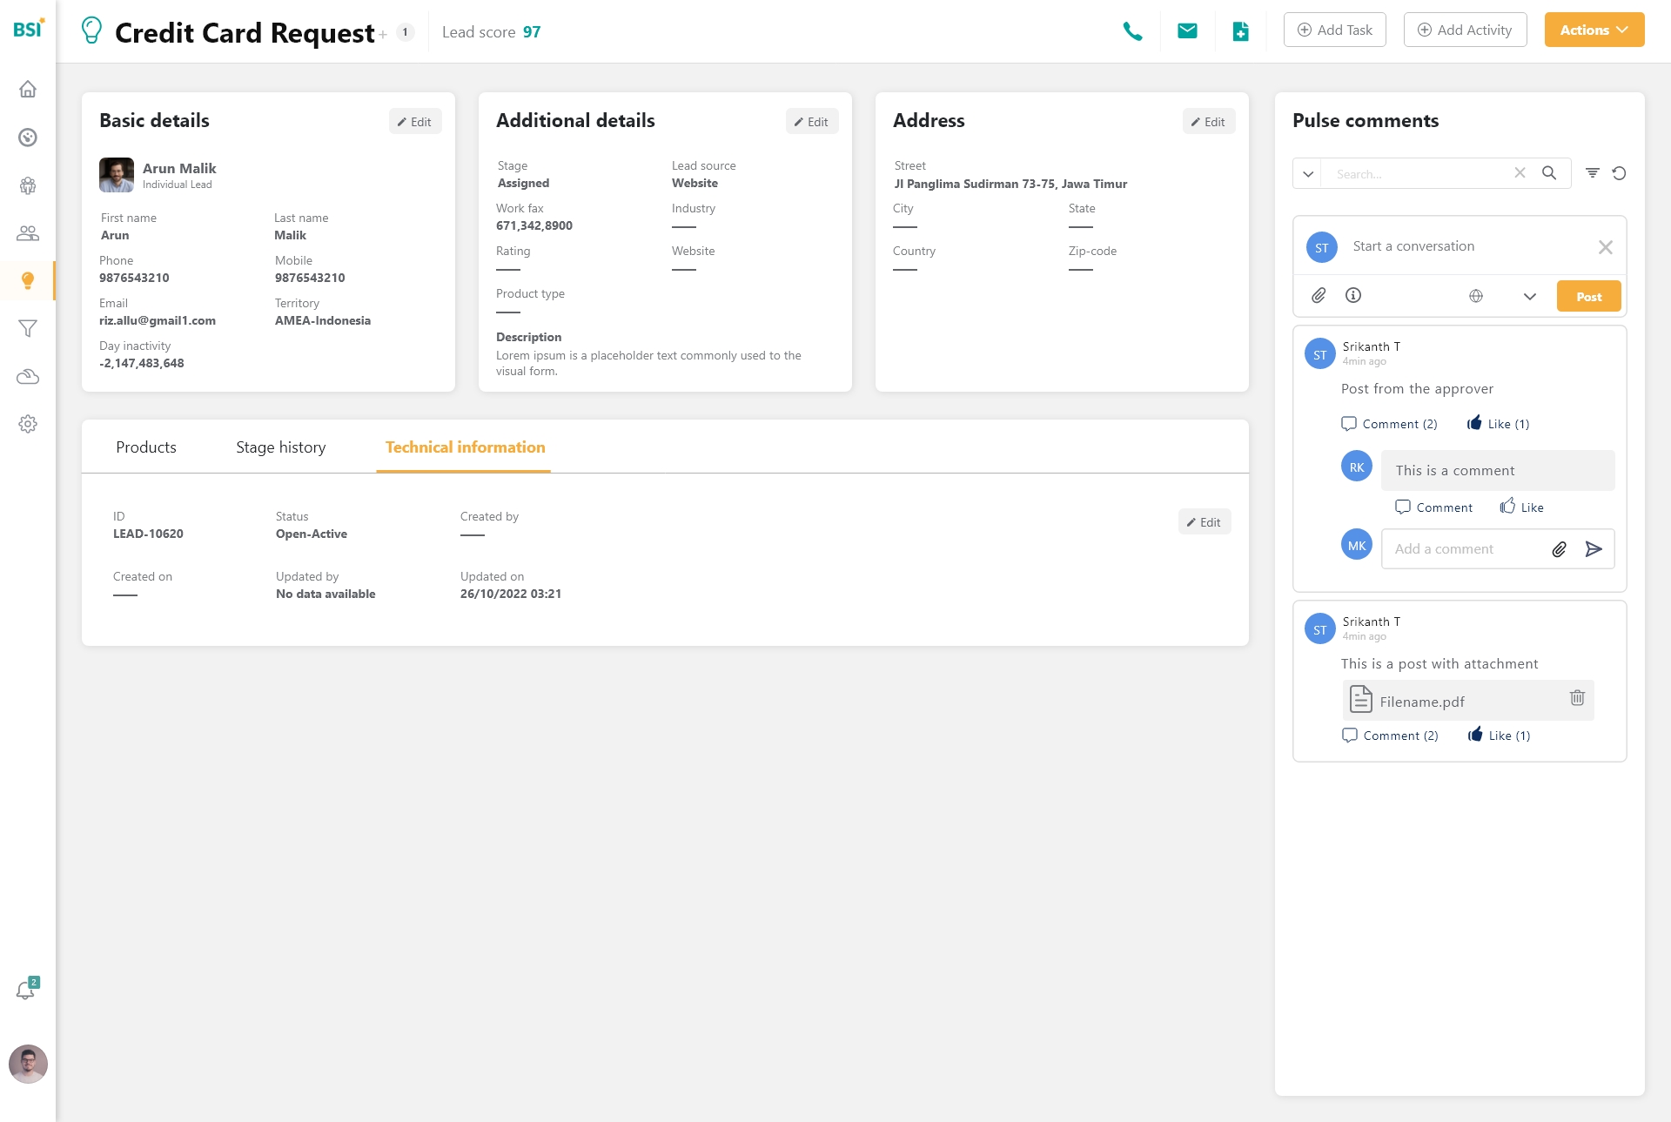1671x1122 pixels.
Task: Open notifications bell in left sidebar
Action: [27, 990]
